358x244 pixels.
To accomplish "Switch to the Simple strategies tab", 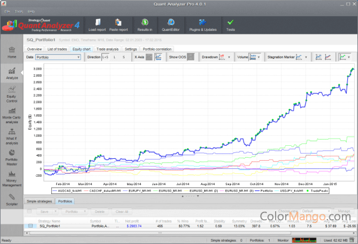I will point(39,201).
